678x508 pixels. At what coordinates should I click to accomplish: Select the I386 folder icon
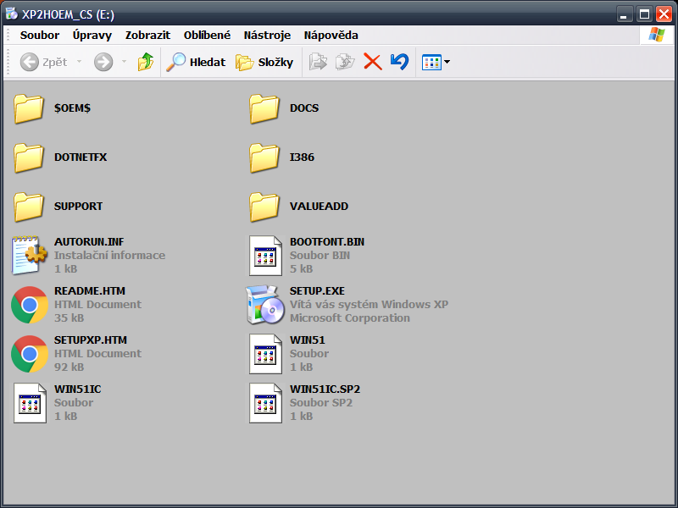[x=264, y=158]
